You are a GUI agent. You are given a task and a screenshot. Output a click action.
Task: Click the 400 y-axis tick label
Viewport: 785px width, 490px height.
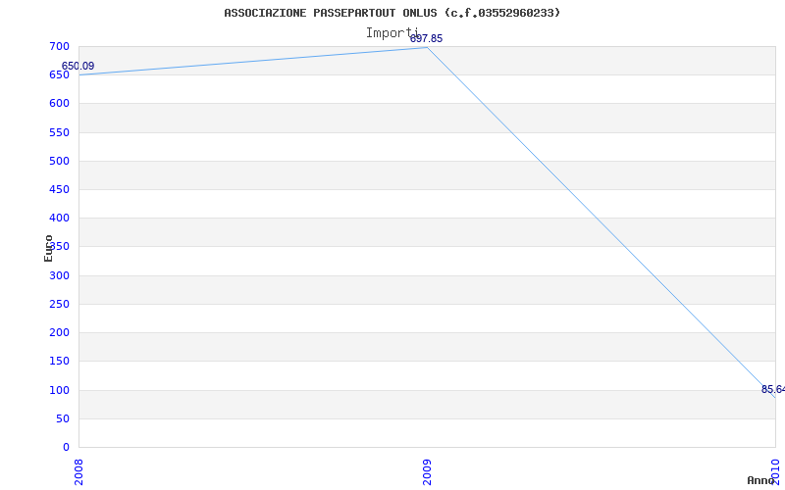click(59, 218)
